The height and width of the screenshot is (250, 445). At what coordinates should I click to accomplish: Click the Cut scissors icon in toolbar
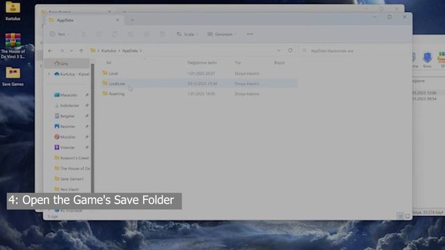pos(83,34)
